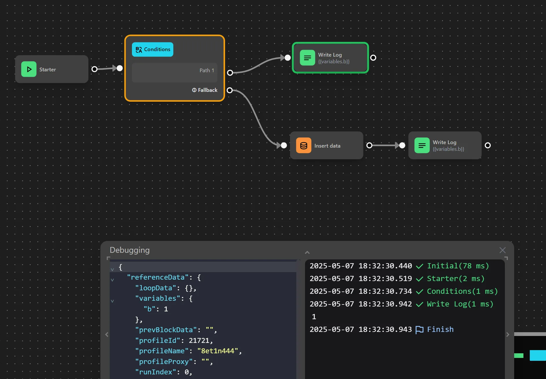Click the info icon next to Fallback
This screenshot has height=379, width=546.
click(194, 90)
